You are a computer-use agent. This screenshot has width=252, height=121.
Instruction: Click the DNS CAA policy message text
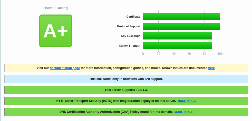click(x=116, y=112)
